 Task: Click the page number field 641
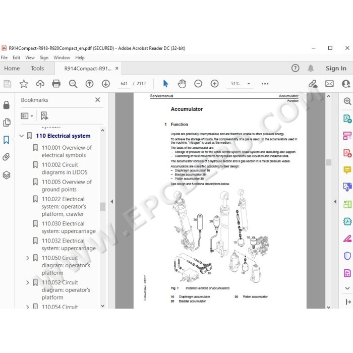pyautogui.click(x=124, y=84)
